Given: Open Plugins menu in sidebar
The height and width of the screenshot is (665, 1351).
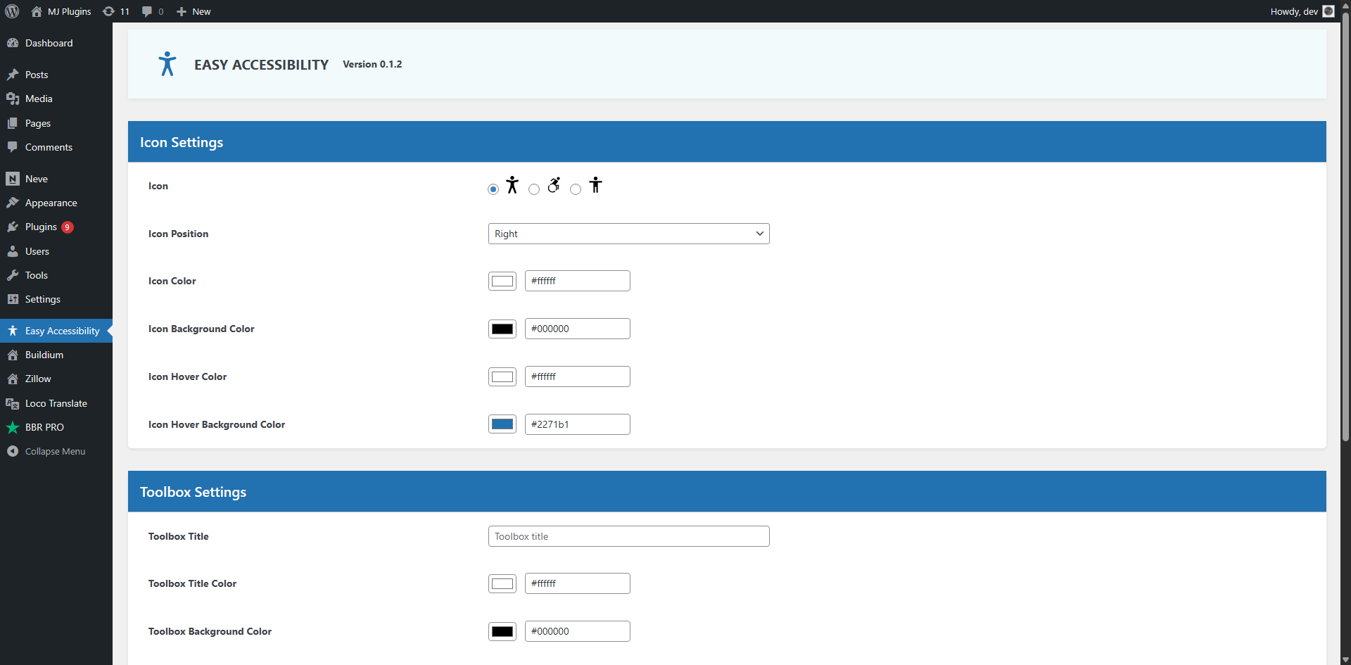Looking at the screenshot, I should pos(41,227).
